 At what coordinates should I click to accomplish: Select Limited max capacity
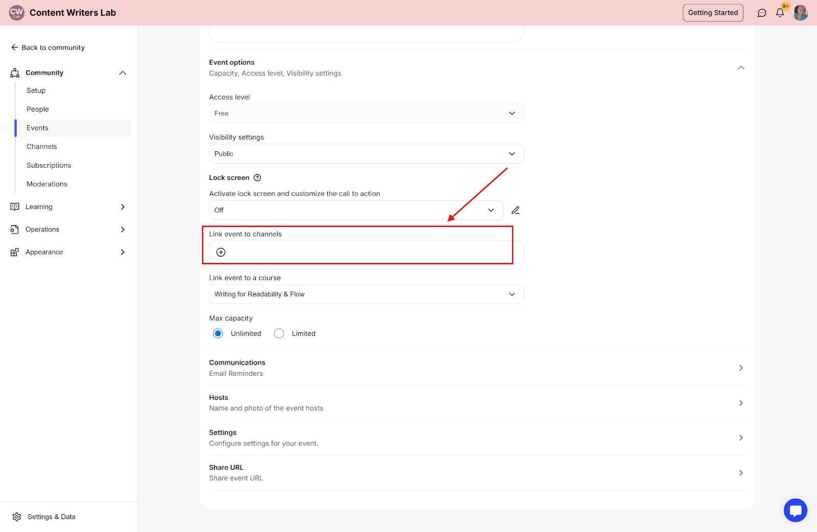(x=279, y=334)
